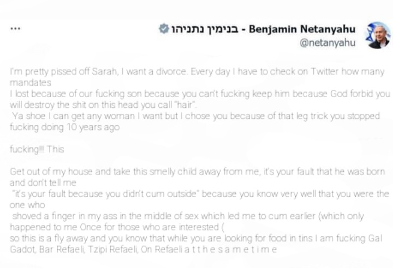This screenshot has width=393, height=268.
Task: Click the "Benjamin Netanyahu" display name
Action: (302, 29)
